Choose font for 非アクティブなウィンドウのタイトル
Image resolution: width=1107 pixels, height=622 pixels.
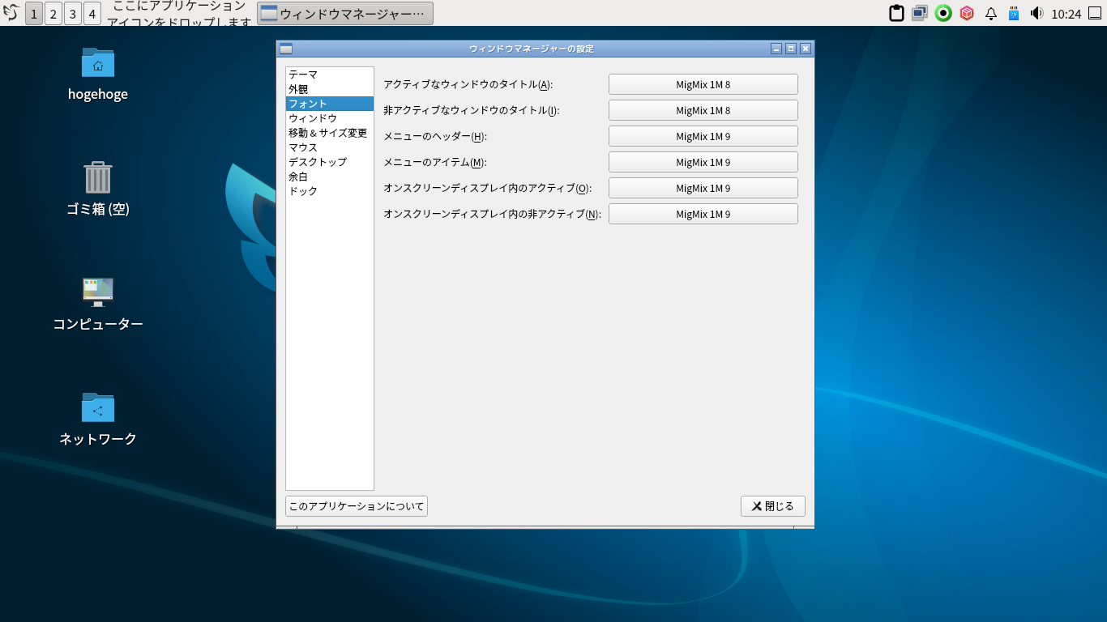703,110
